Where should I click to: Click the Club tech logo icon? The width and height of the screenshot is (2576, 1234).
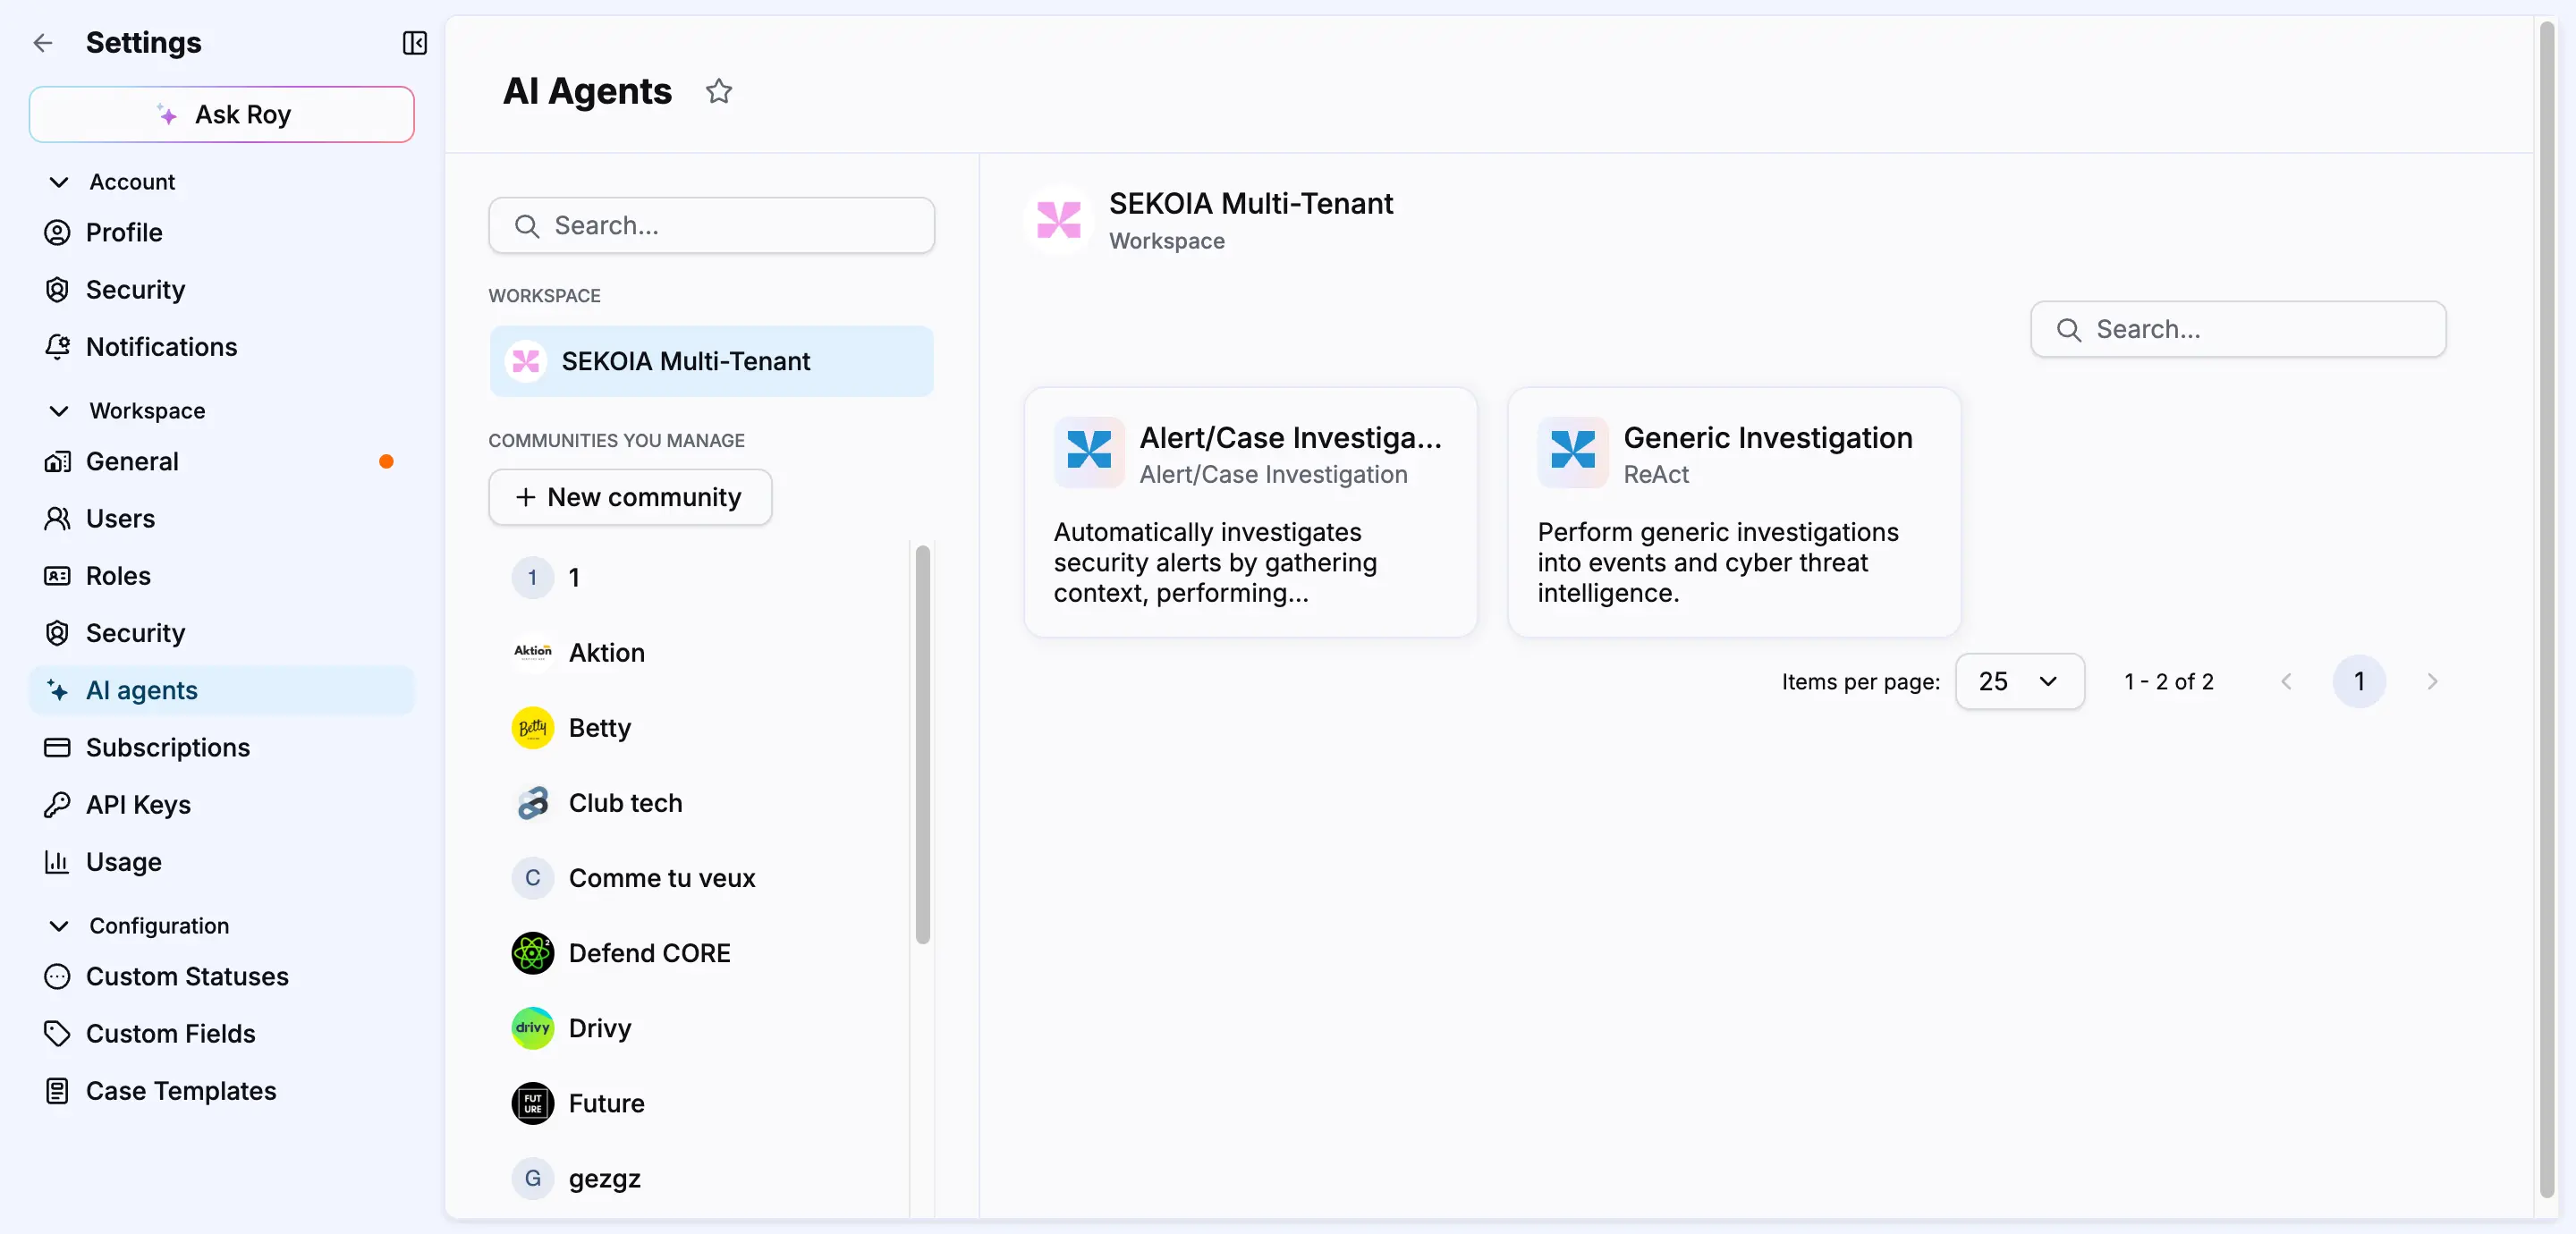pyautogui.click(x=532, y=802)
